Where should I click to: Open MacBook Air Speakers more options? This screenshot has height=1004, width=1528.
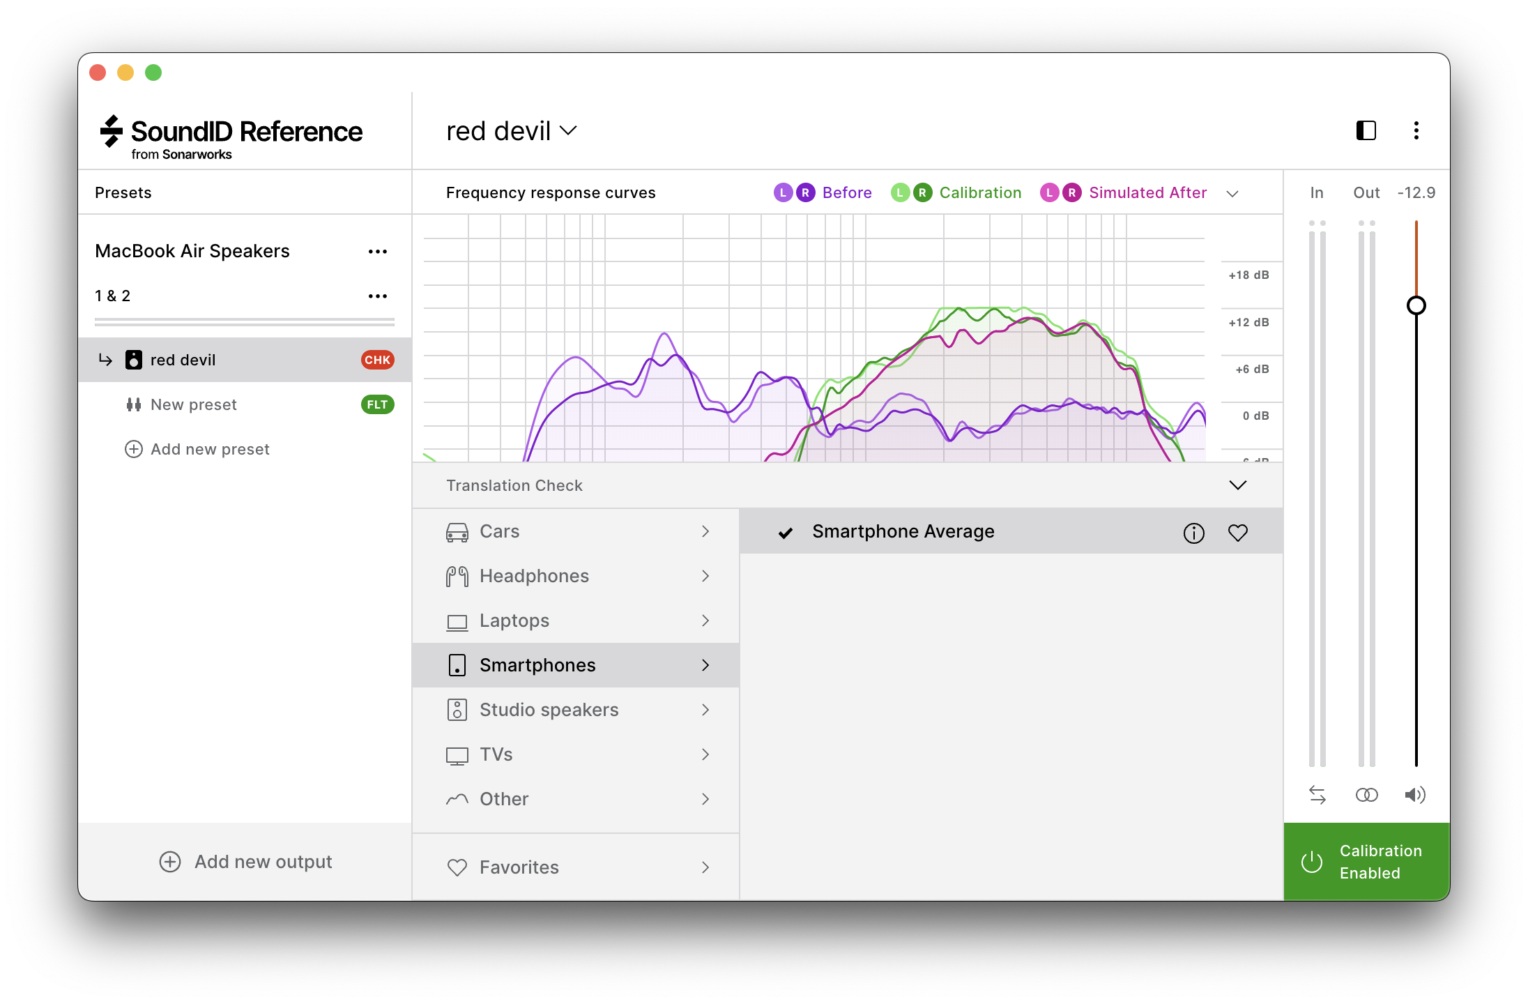(378, 252)
